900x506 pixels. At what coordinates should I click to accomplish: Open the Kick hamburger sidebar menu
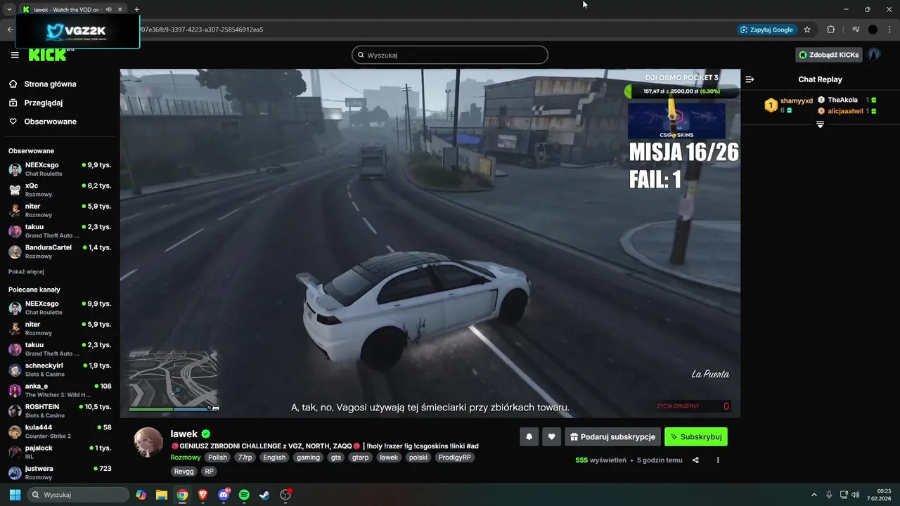click(x=15, y=55)
